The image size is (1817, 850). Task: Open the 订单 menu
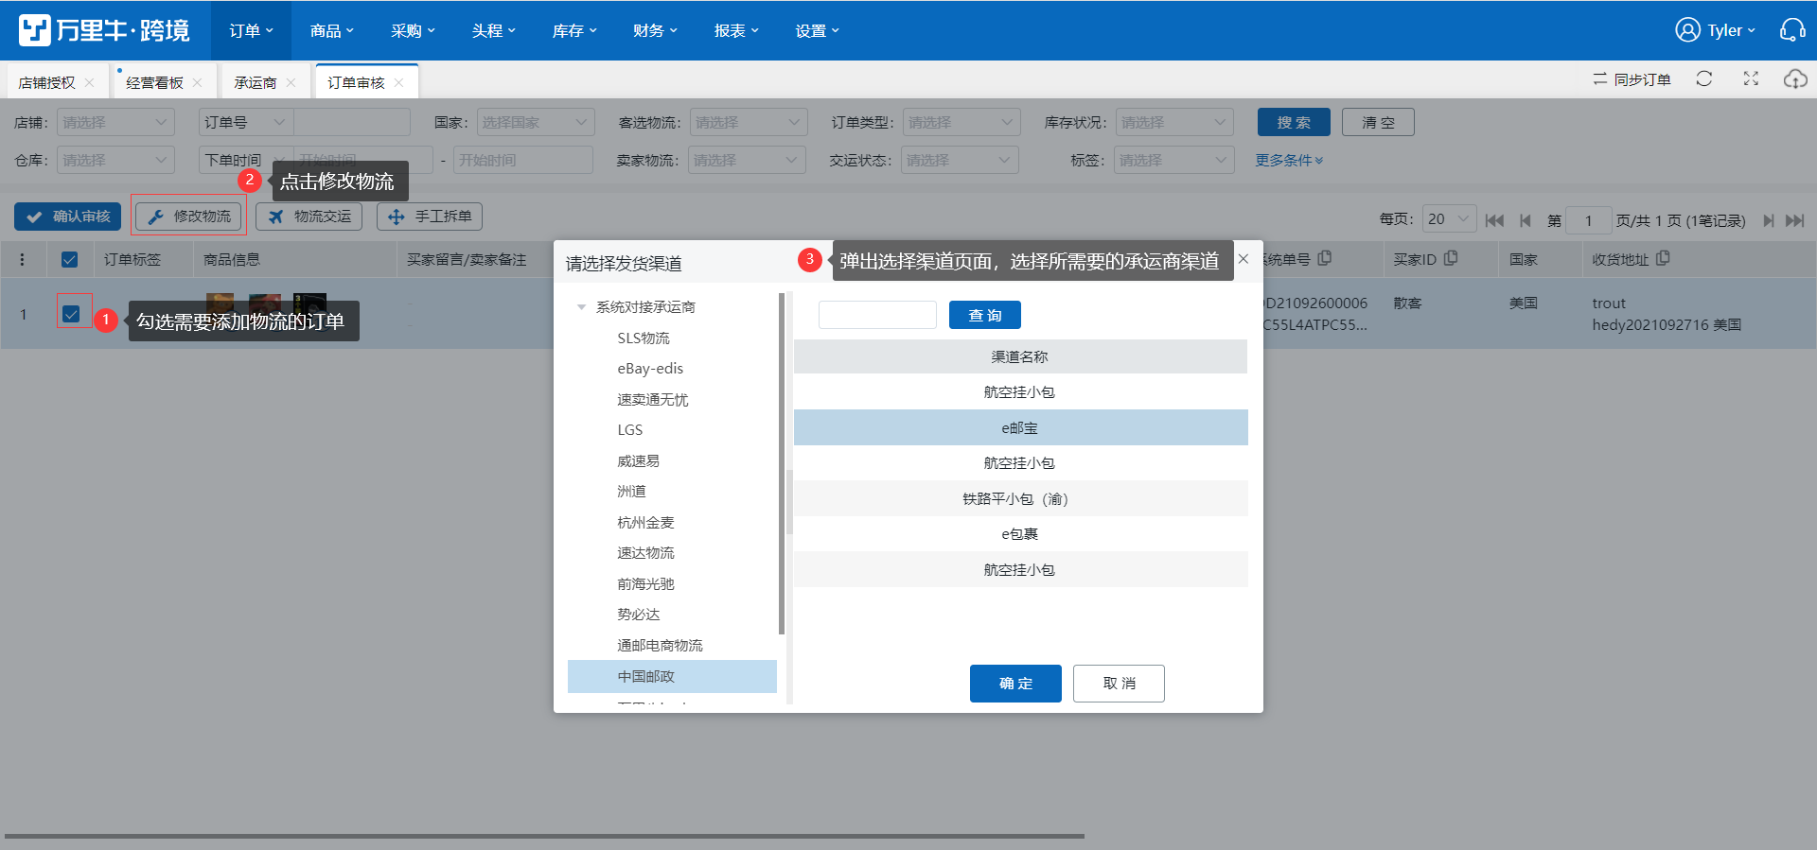pyautogui.click(x=251, y=30)
